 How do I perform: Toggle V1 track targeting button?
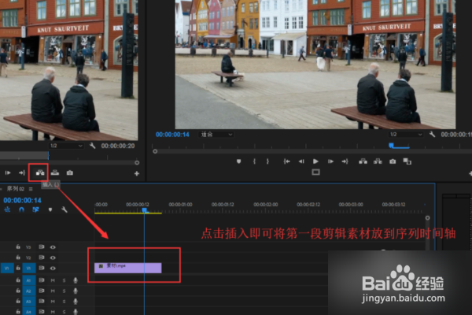(29, 268)
